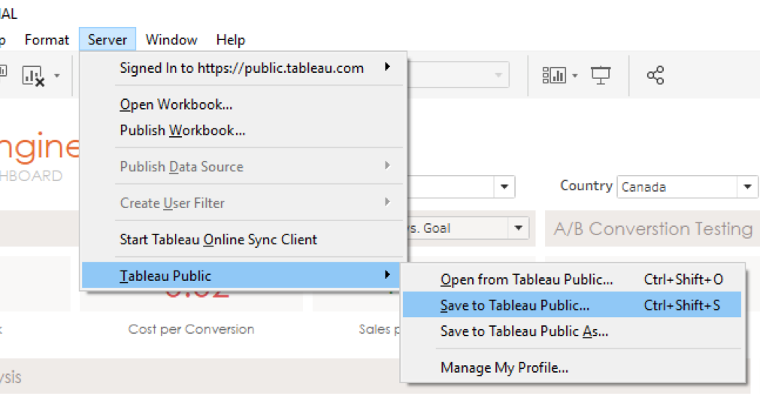The height and width of the screenshot is (396, 760).
Task: Click Save to Tableau Public As...
Action: (x=572, y=331)
